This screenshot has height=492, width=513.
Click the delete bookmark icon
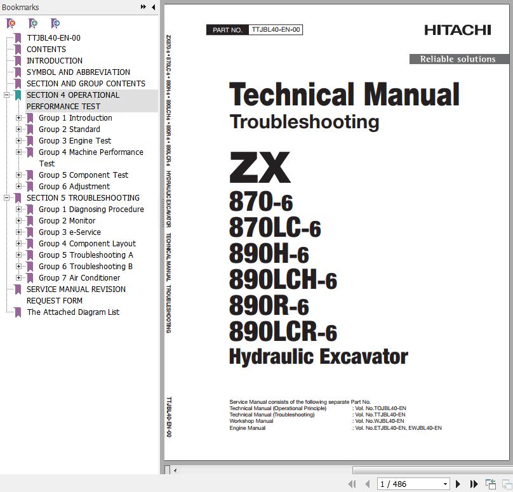click(x=11, y=23)
